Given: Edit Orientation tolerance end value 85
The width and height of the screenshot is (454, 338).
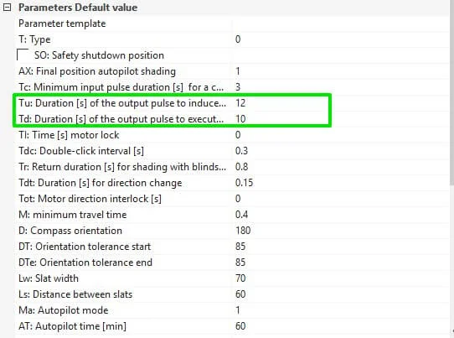Looking at the screenshot, I should [x=240, y=263].
